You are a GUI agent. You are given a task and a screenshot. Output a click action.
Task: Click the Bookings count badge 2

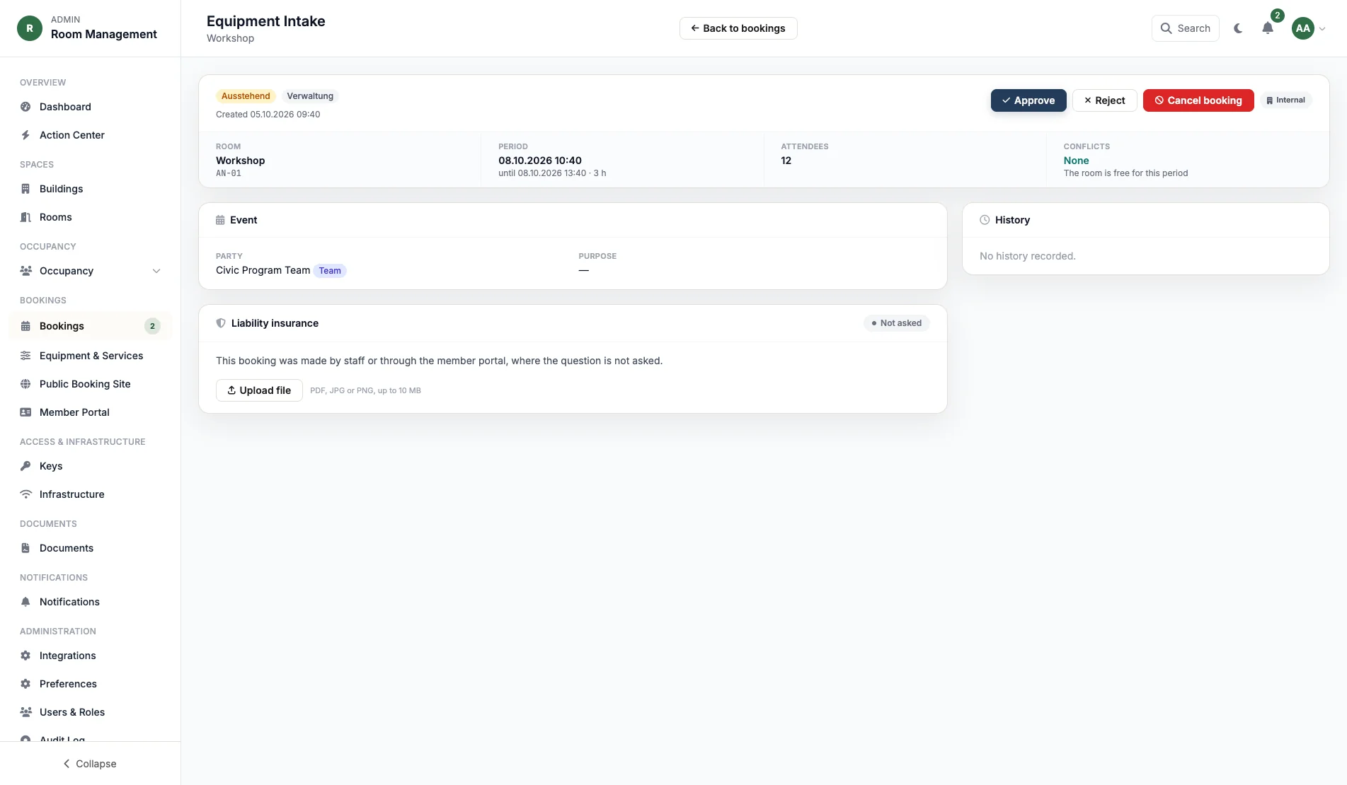[152, 326]
